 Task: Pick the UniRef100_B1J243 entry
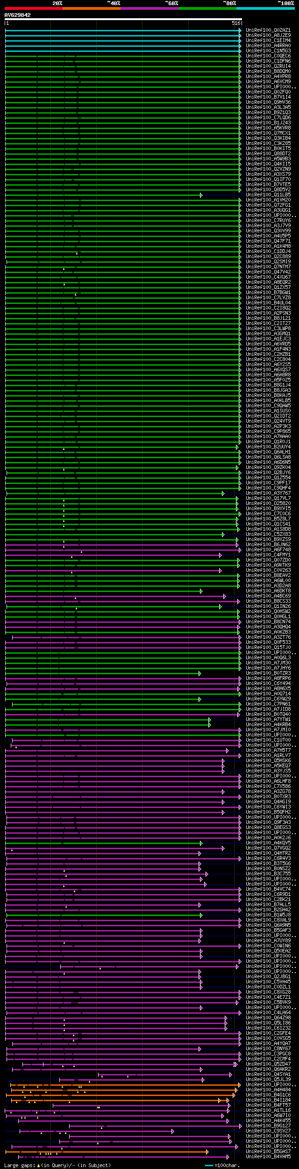click(x=268, y=123)
